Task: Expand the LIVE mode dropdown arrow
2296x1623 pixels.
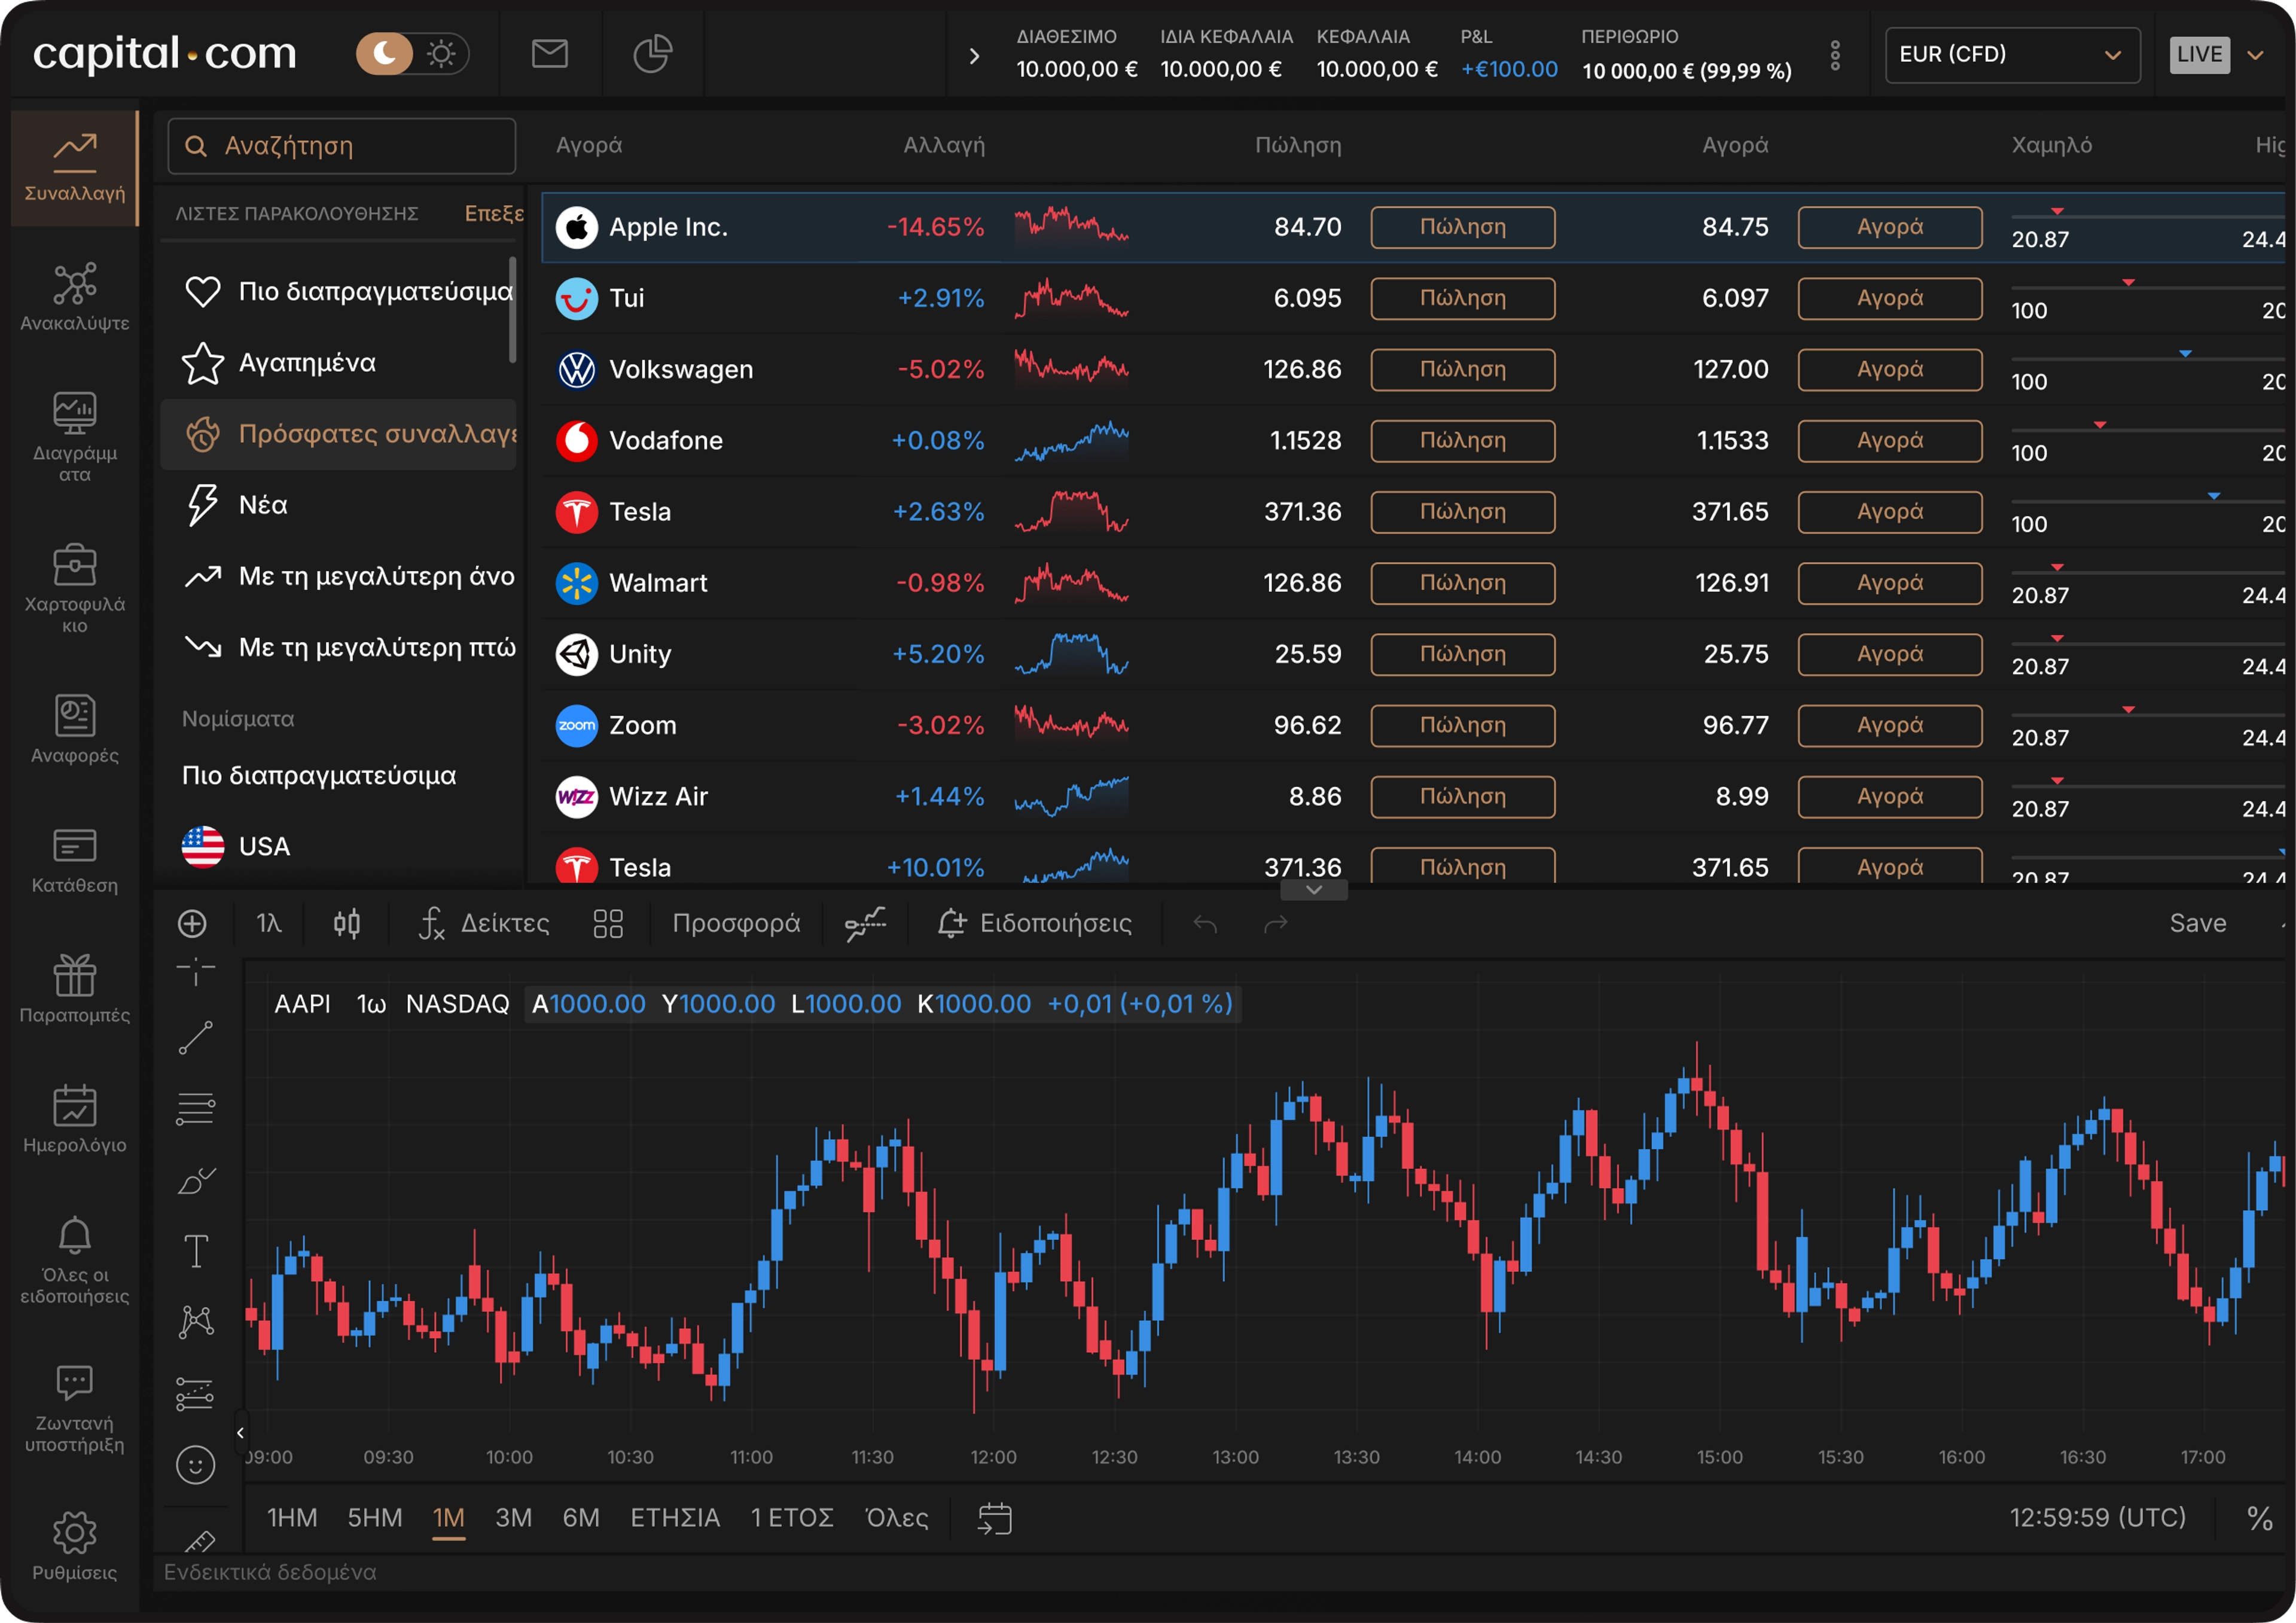Action: [x=2255, y=55]
